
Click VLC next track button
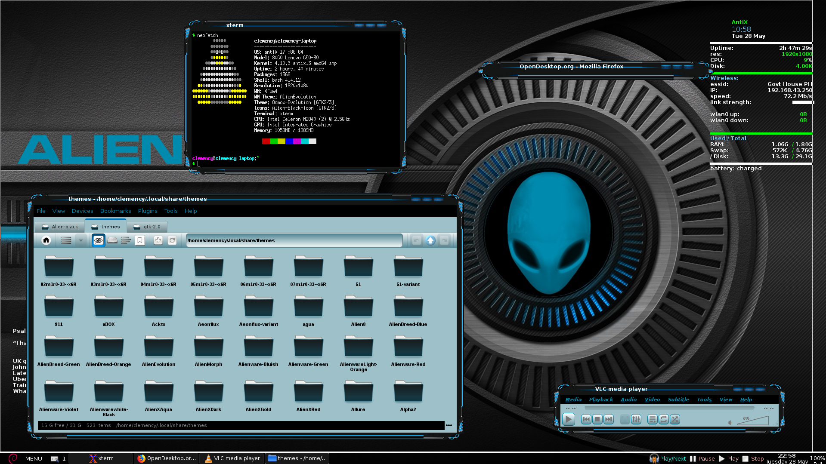click(x=608, y=419)
